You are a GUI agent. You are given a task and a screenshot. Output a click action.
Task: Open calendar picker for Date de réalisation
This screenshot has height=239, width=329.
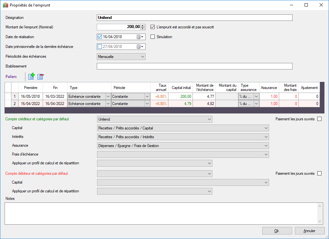(x=140, y=37)
